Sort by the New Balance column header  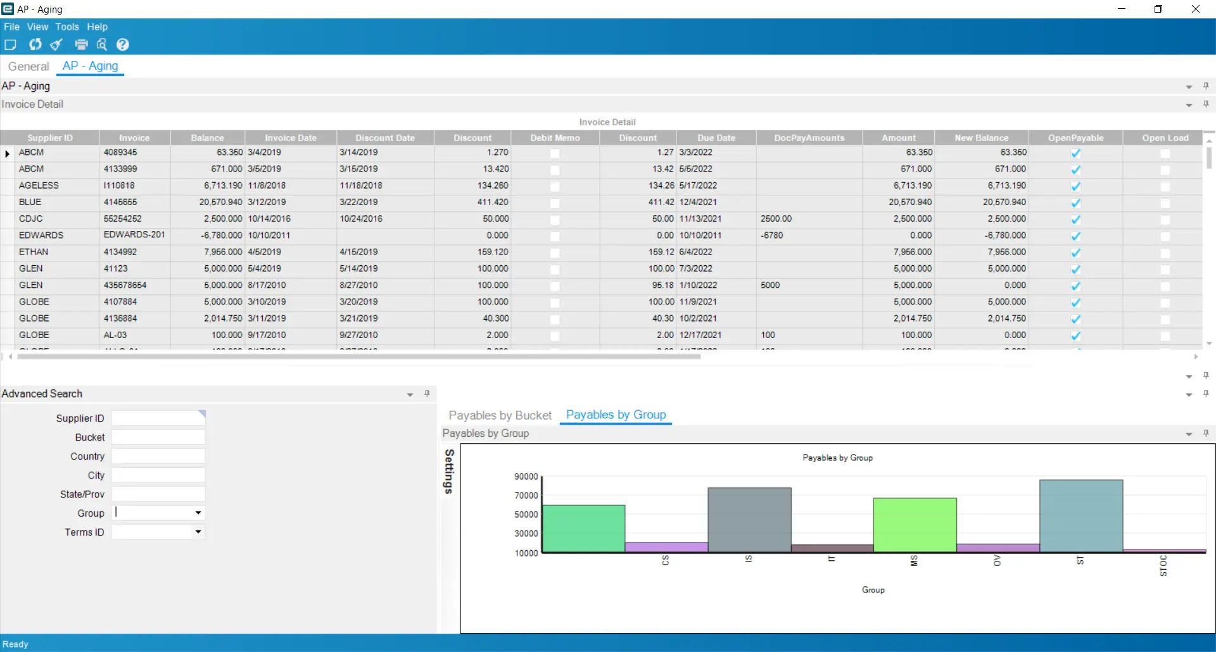[x=981, y=137]
